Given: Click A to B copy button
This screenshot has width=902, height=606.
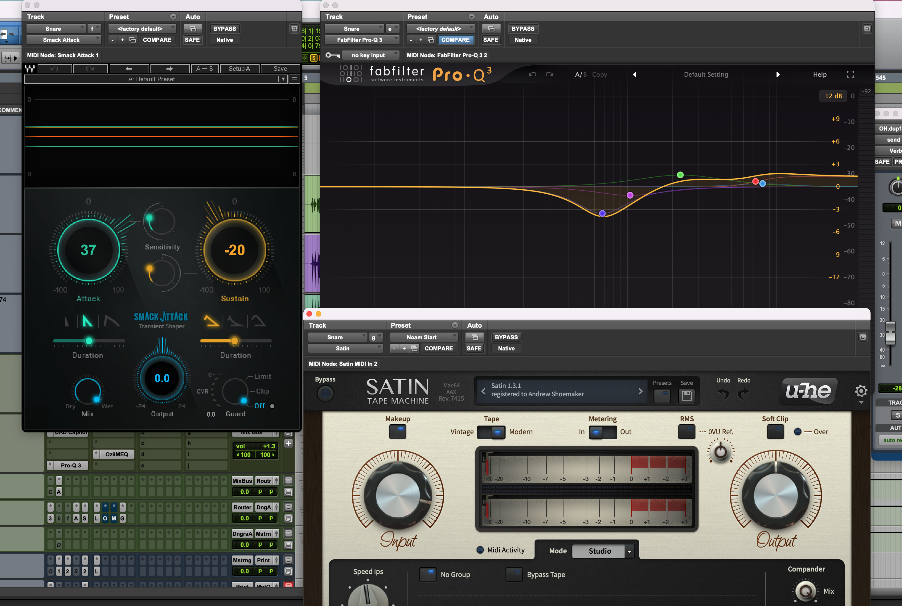Looking at the screenshot, I should tap(205, 68).
